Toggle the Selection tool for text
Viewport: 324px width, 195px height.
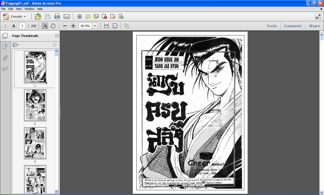(x=45, y=26)
